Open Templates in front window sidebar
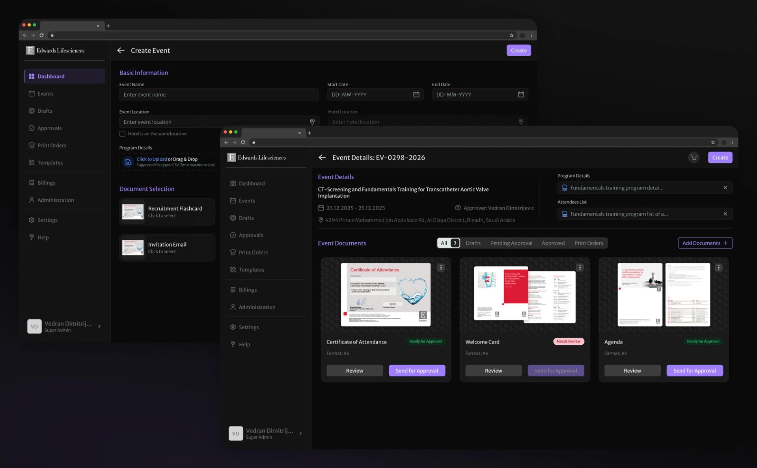The image size is (757, 468). tap(266, 270)
